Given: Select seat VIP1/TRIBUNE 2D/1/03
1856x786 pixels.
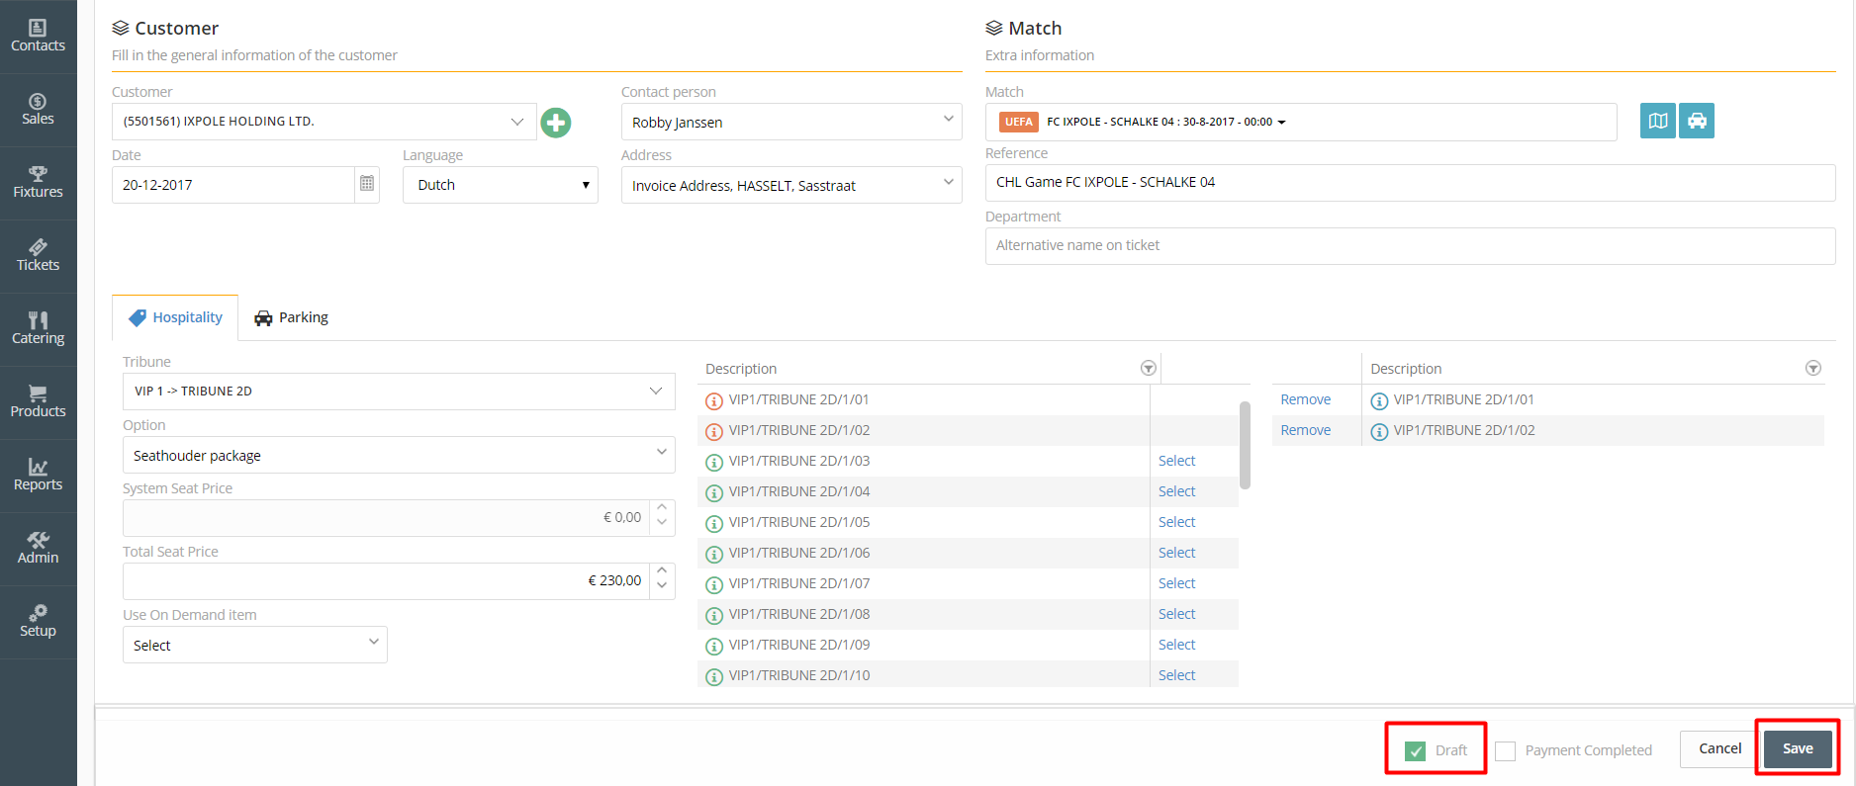Looking at the screenshot, I should 1176,461.
